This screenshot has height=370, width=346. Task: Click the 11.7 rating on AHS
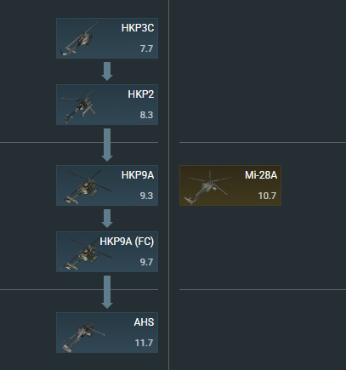coord(144,343)
